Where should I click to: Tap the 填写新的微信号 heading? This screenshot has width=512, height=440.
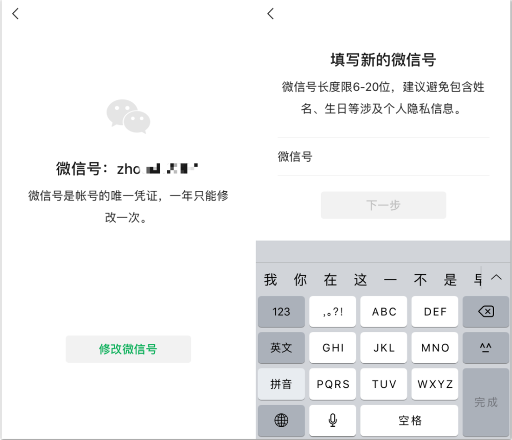[383, 60]
